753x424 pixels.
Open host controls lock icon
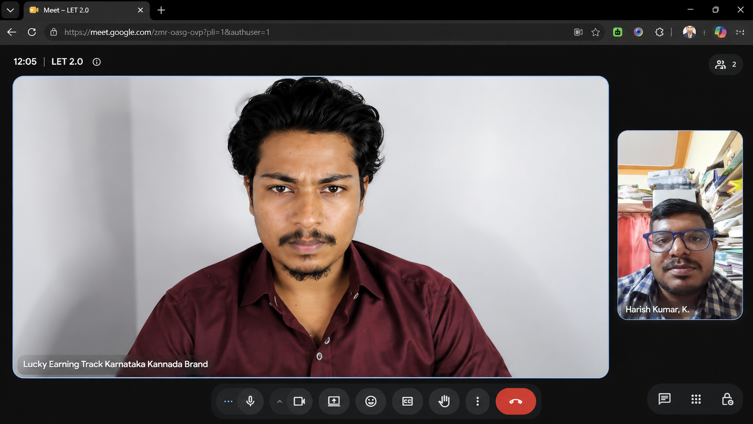click(x=727, y=399)
